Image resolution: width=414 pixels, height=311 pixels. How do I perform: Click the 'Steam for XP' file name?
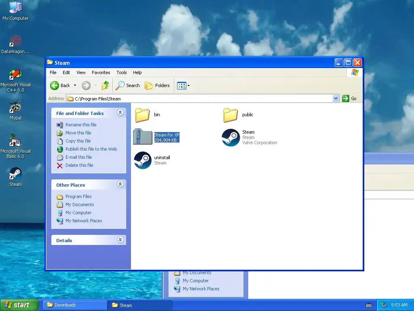click(167, 134)
